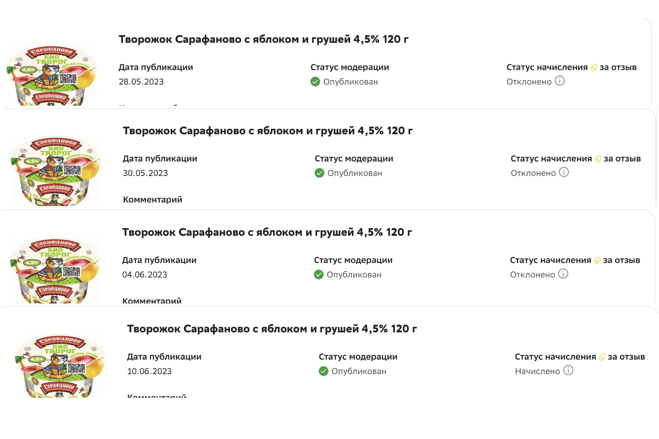Click info icon for 30.05.2023 review Отклонено status
Image resolution: width=659 pixels, height=439 pixels.
(564, 172)
